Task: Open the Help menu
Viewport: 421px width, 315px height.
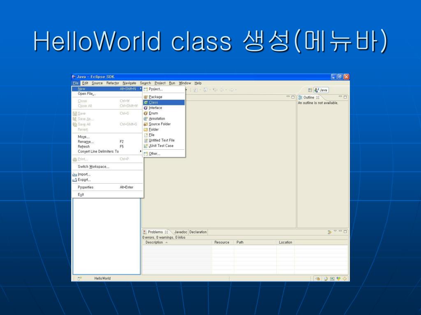Action: 198,83
